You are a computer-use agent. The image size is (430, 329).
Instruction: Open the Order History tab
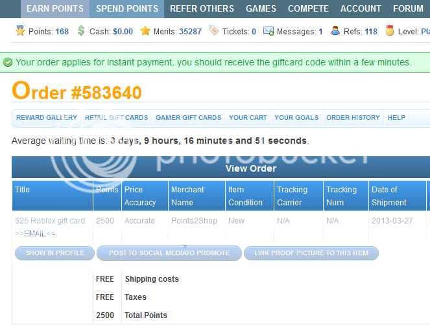(353, 118)
